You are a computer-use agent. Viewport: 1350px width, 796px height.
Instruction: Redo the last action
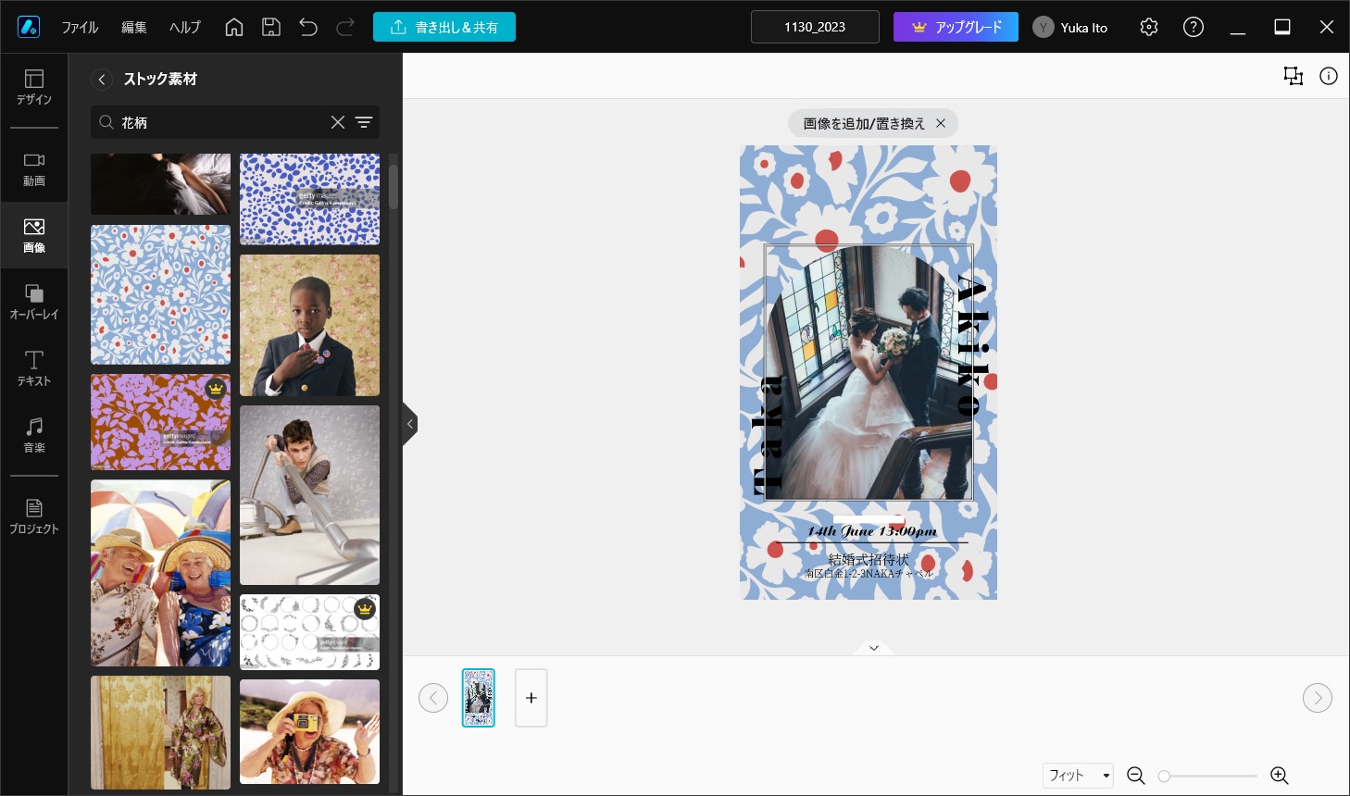click(x=345, y=27)
